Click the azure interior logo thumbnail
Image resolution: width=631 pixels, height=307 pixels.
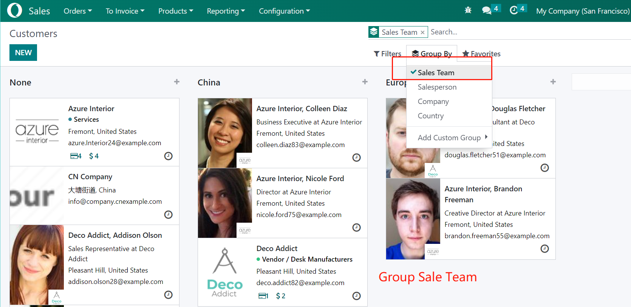coord(37,132)
